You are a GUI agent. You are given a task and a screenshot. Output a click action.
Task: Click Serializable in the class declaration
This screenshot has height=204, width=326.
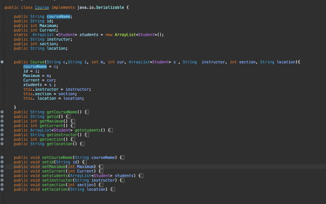pyautogui.click(x=110, y=7)
